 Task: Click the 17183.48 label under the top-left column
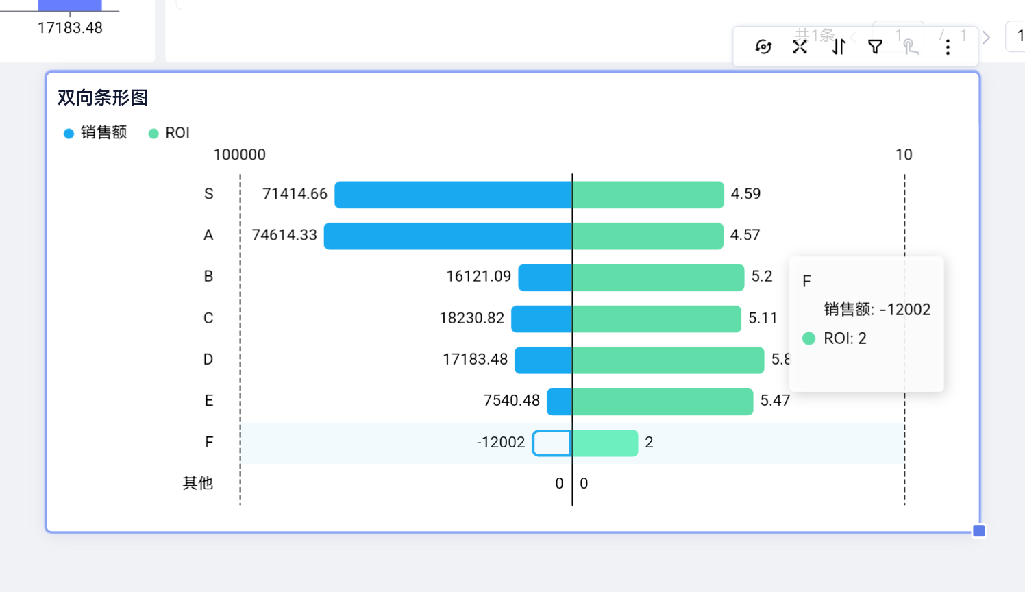click(70, 28)
